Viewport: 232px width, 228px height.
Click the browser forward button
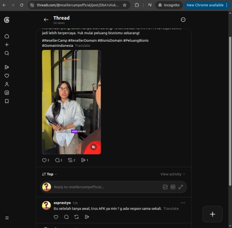(13, 5)
